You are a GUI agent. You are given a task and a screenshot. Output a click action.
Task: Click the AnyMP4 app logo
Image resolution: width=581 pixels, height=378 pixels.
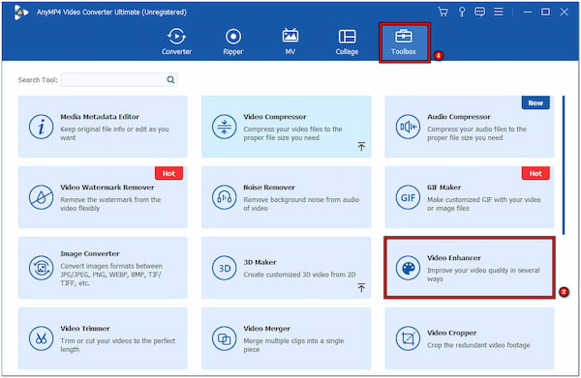tap(20, 13)
